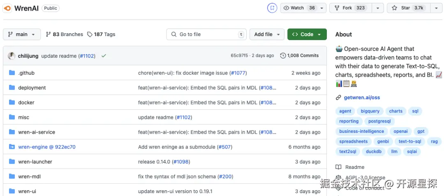The image size is (444, 196).
Task: Click the wren-engine submodule icon
Action: [x=12, y=147]
